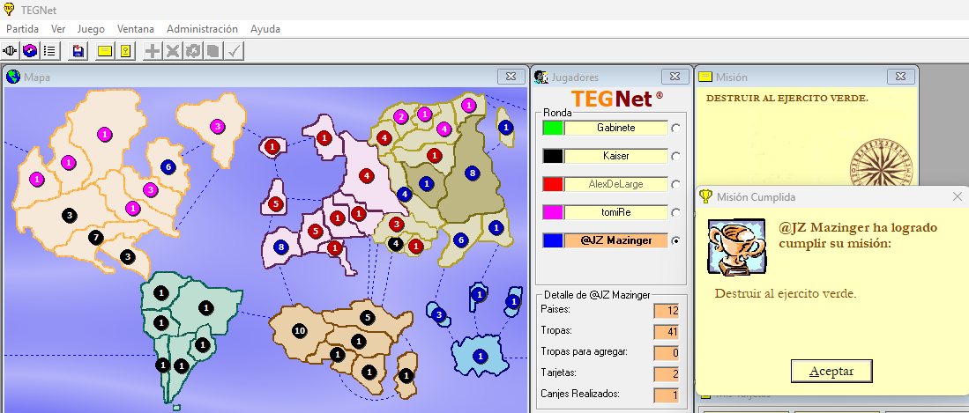Click the blue color swatch beside @JZ Mazinger
This screenshot has width=969, height=413.
click(x=553, y=240)
